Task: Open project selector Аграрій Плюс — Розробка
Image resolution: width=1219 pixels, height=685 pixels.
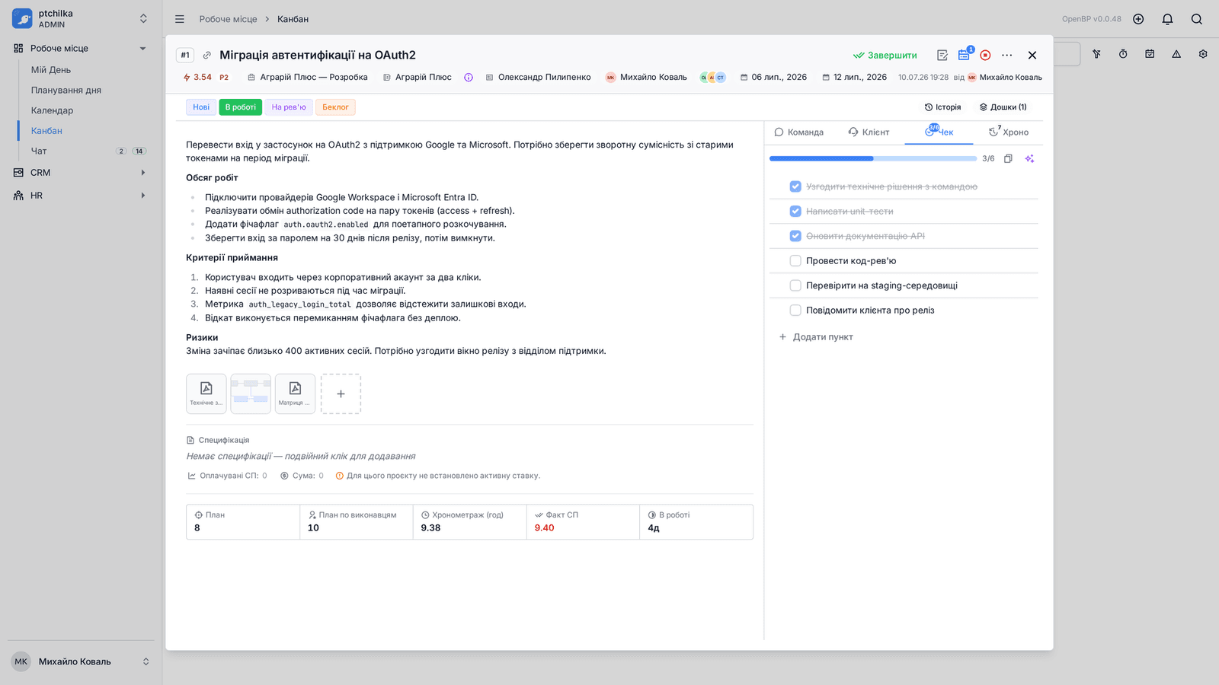Action: tap(307, 78)
